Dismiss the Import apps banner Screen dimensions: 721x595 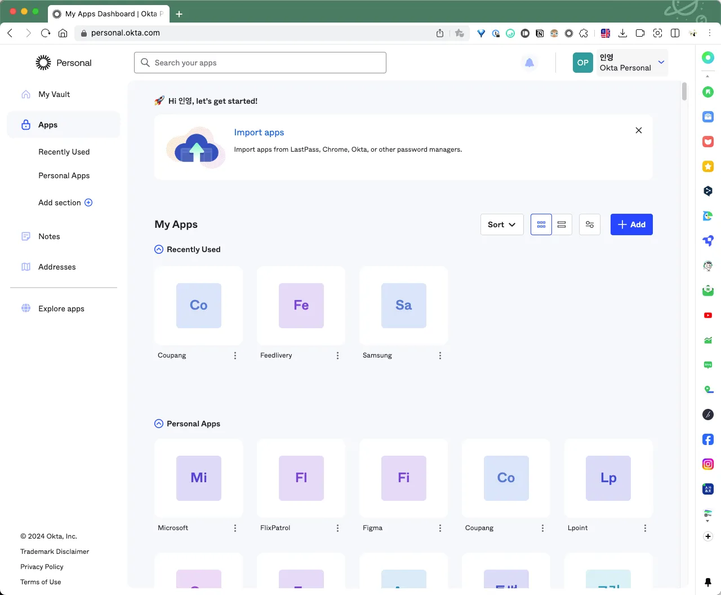[x=639, y=130]
